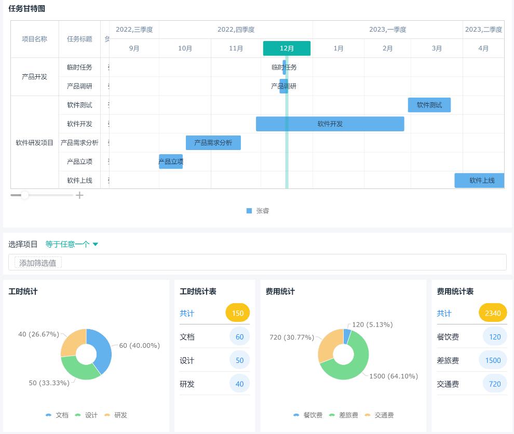Click the 文档 legend marker under 工时统计
The width and height of the screenshot is (514, 434).
point(48,415)
